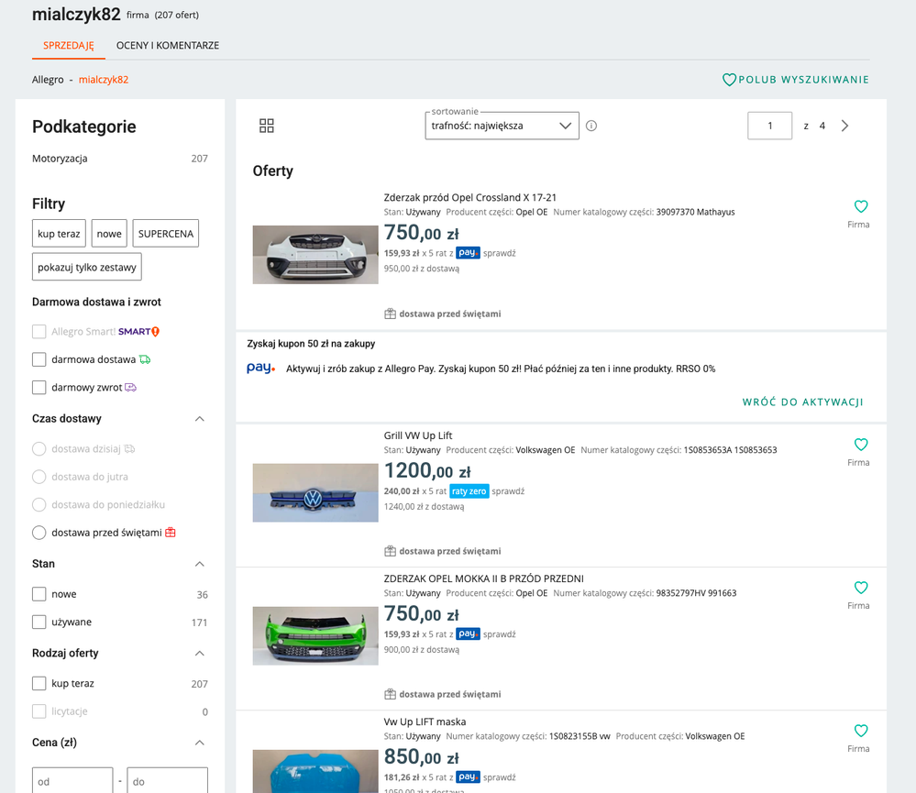Screen dimensions: 916x793
Task: Collapse the Cena (zł) section
Action: click(x=200, y=743)
